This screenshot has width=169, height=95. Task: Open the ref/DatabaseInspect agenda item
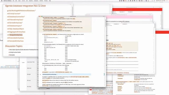(x=15, y=26)
